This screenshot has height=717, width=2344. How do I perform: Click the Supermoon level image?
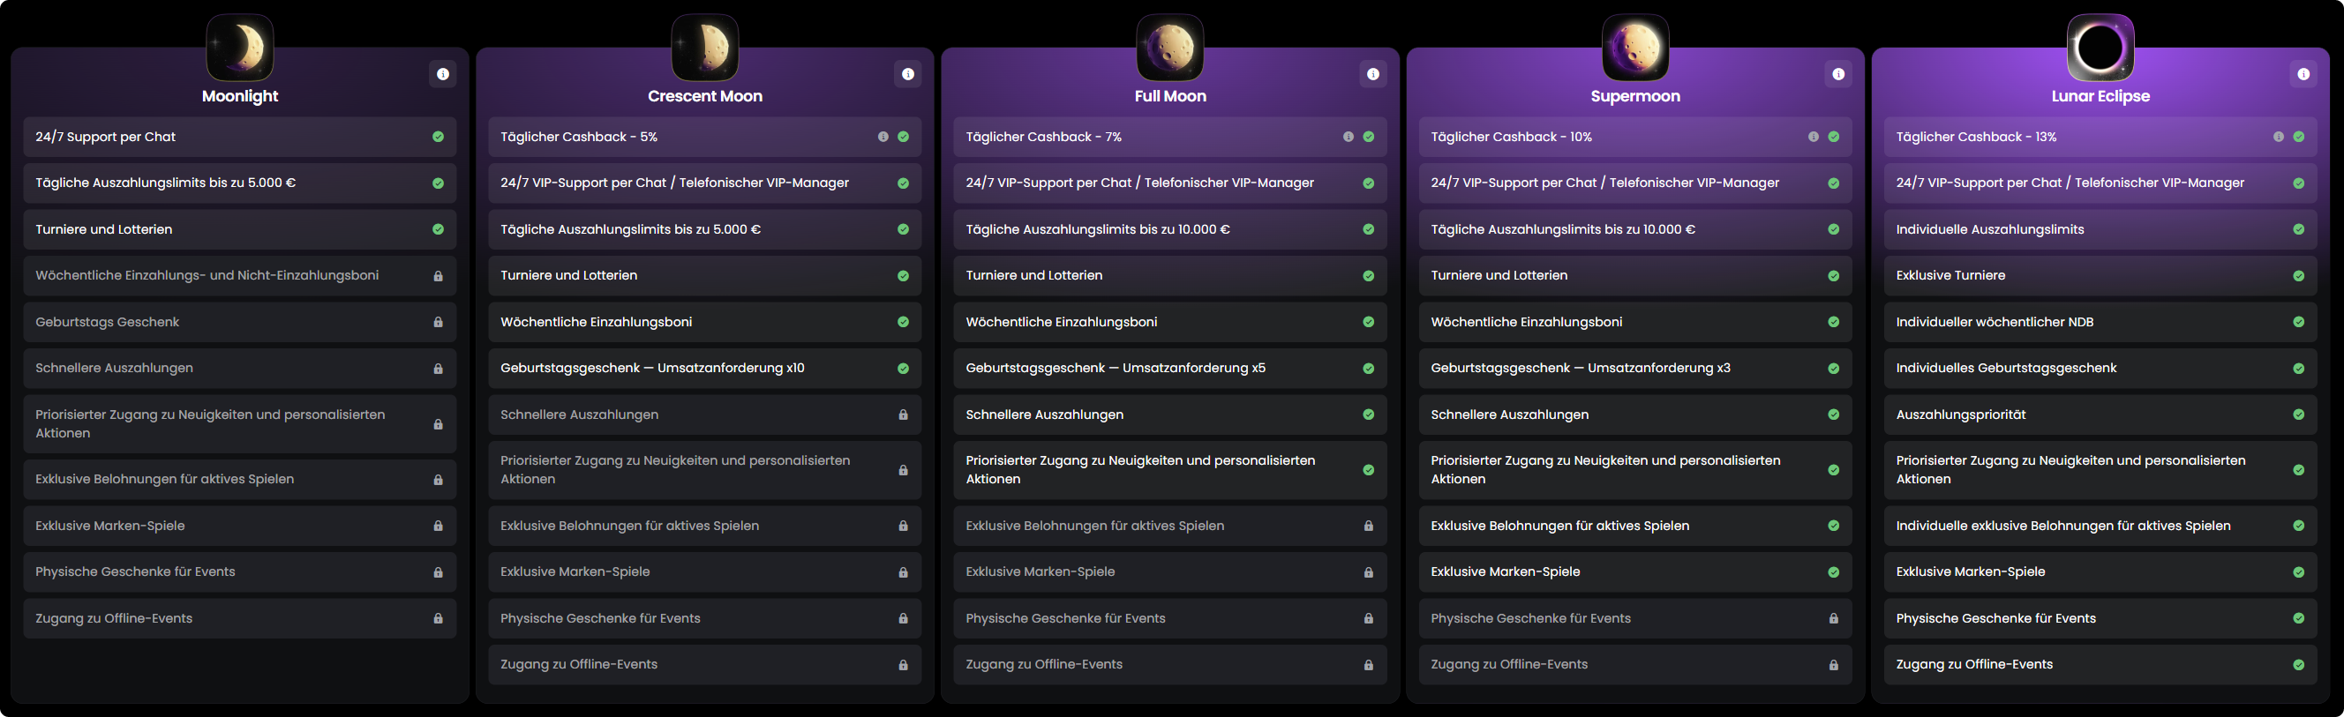pyautogui.click(x=1635, y=48)
